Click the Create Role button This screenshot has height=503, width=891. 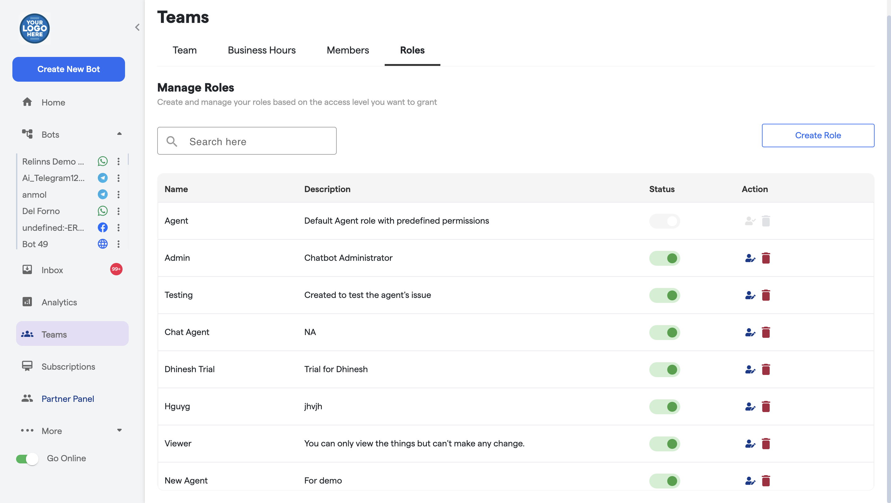818,135
